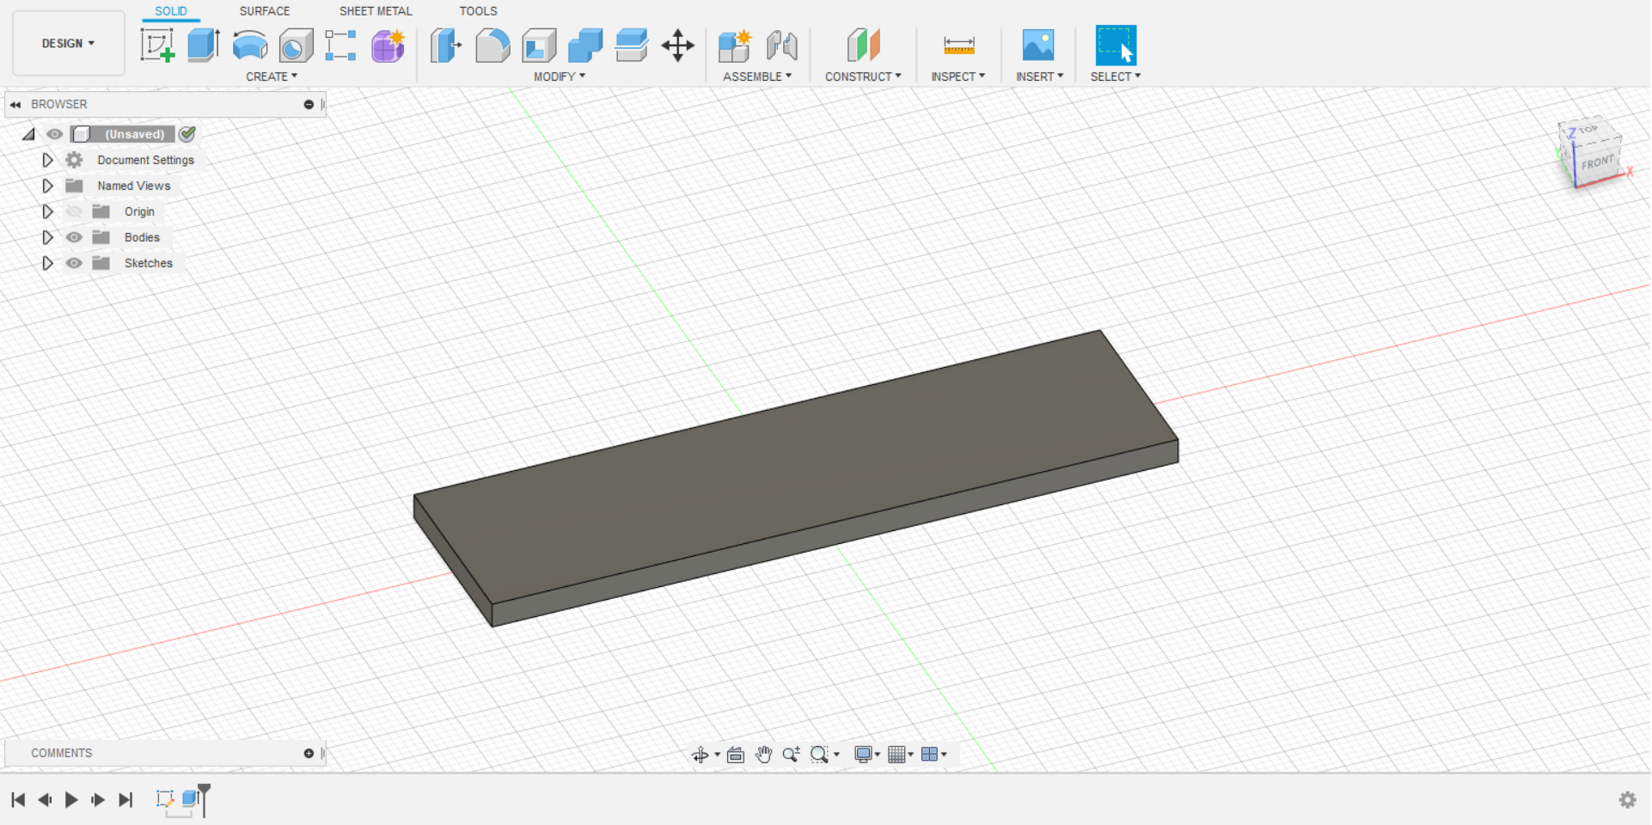Show the Origin folder
This screenshot has width=1652, height=825.
tap(74, 211)
